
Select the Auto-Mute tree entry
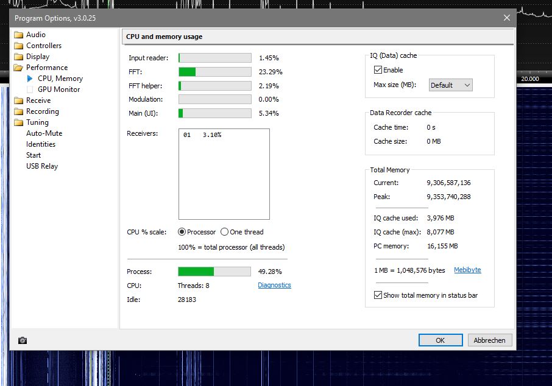pos(44,133)
